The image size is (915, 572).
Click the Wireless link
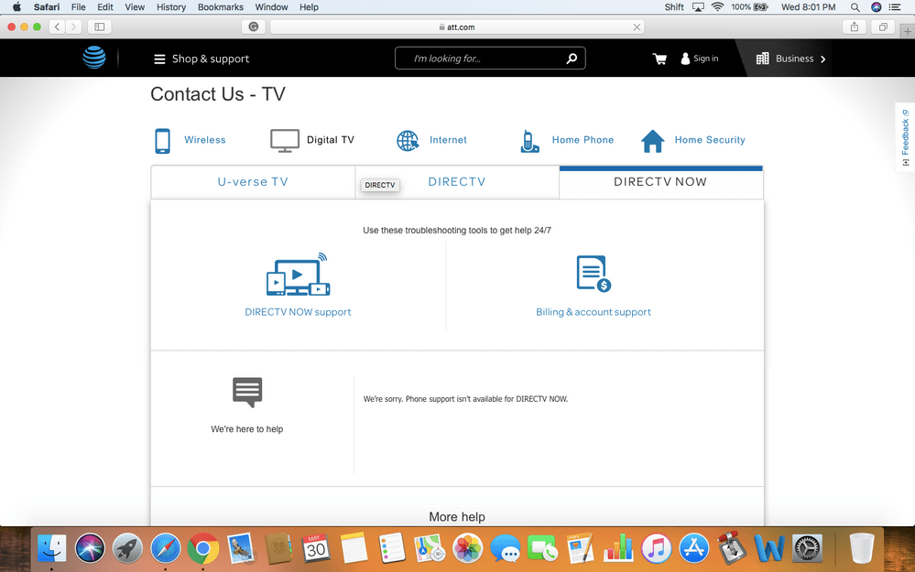204,140
